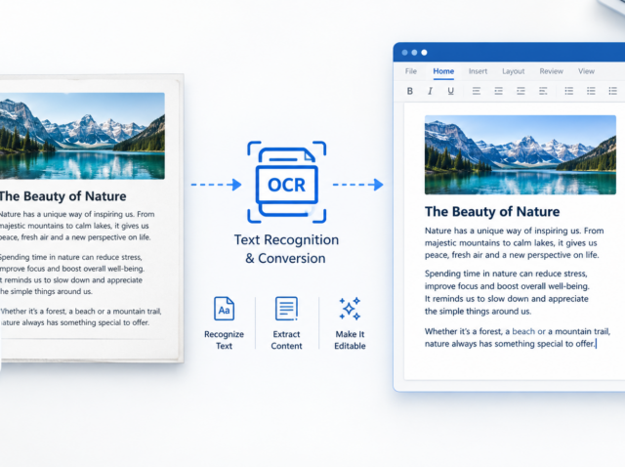Click the central OCR scan document icon
This screenshot has height=467, width=625.
[x=286, y=183]
